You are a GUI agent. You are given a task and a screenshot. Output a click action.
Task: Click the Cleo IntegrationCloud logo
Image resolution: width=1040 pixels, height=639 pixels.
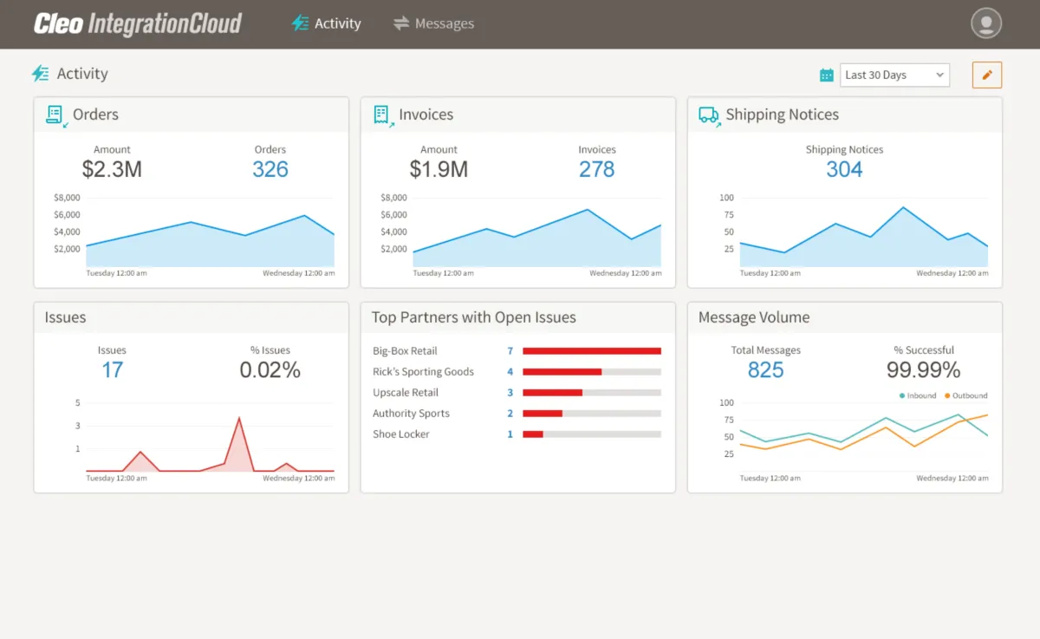[138, 23]
